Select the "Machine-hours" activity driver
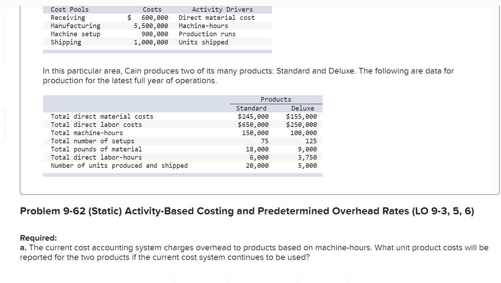This screenshot has width=501, height=283. tap(203, 26)
